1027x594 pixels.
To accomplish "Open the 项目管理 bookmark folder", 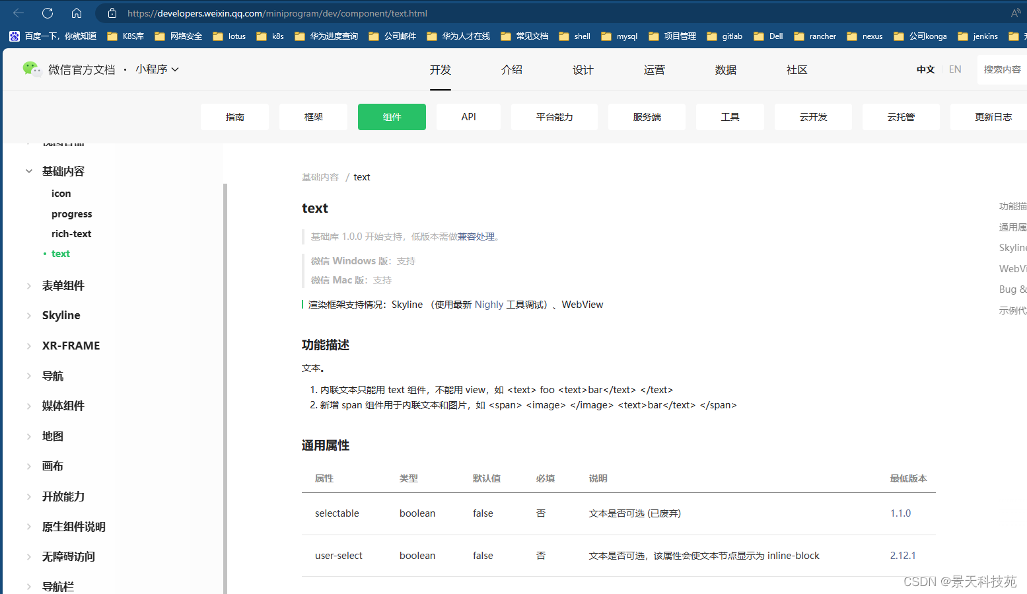I will [x=672, y=36].
